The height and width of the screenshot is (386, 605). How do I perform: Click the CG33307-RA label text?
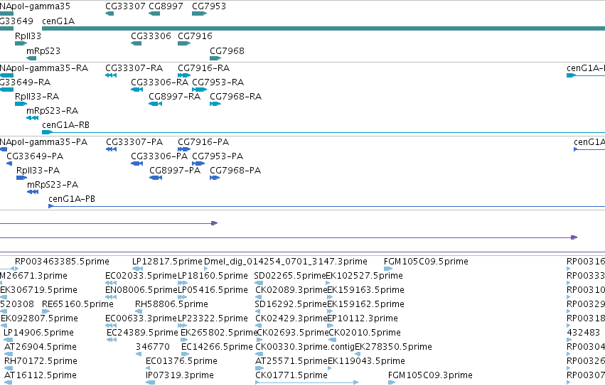pyautogui.click(x=134, y=68)
